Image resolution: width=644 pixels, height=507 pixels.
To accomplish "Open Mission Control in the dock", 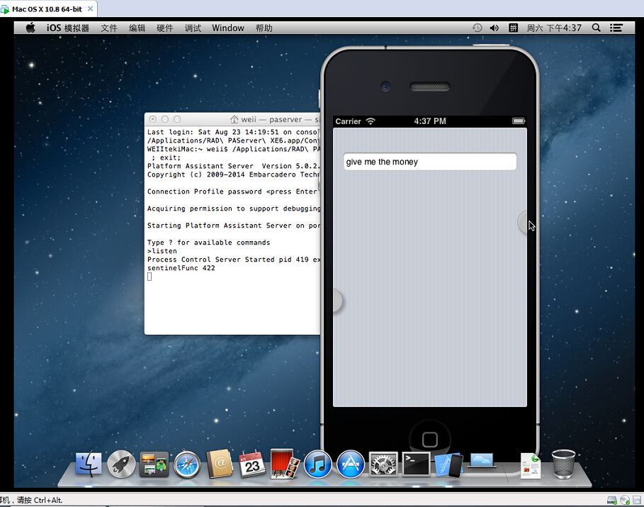I will (x=154, y=464).
